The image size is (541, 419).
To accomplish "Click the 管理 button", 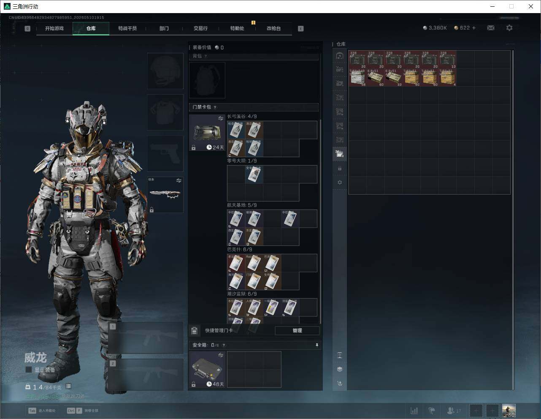I will click(x=297, y=331).
